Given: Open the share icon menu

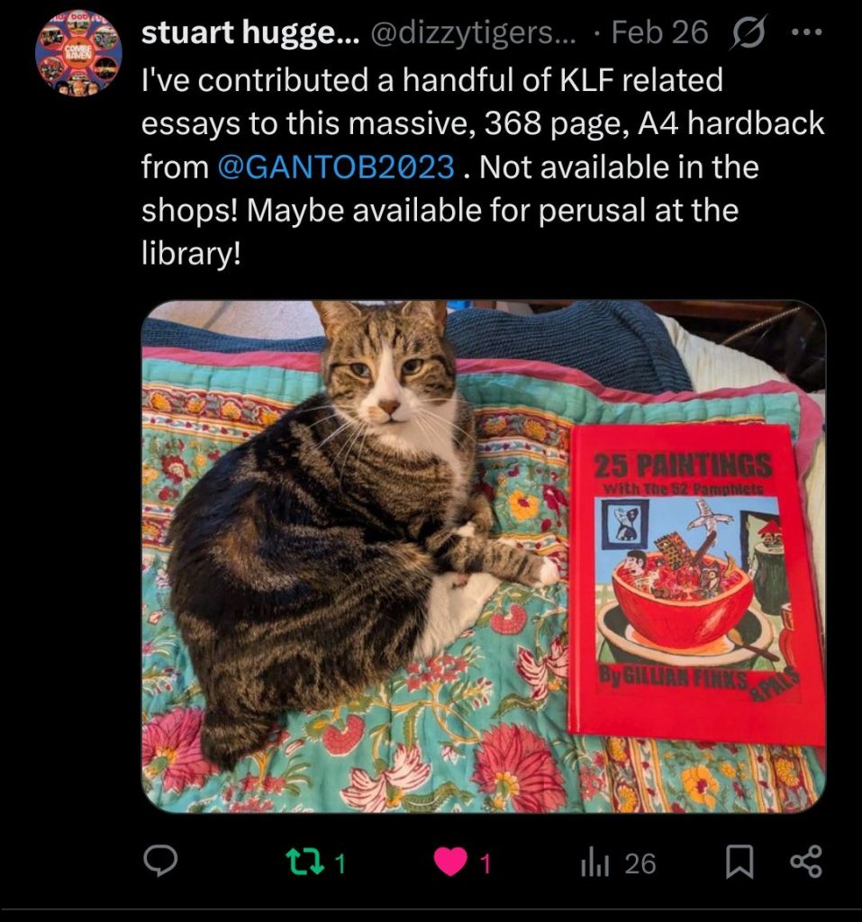Looking at the screenshot, I should 806,862.
